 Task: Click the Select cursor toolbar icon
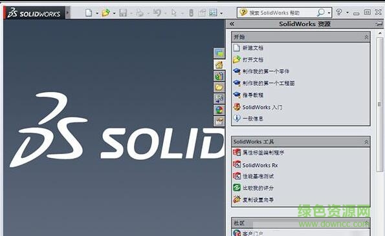point(174,13)
